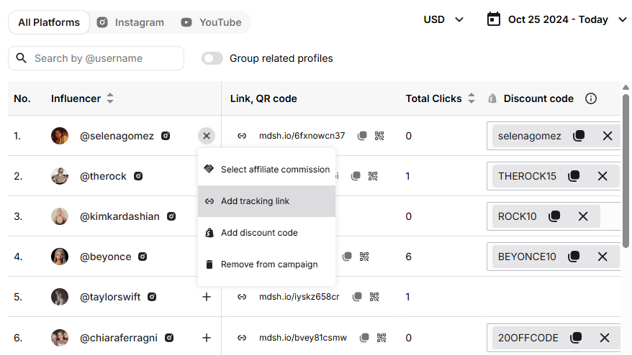Switch to the YouTube tab
This screenshot has height=355, width=632.
point(211,22)
